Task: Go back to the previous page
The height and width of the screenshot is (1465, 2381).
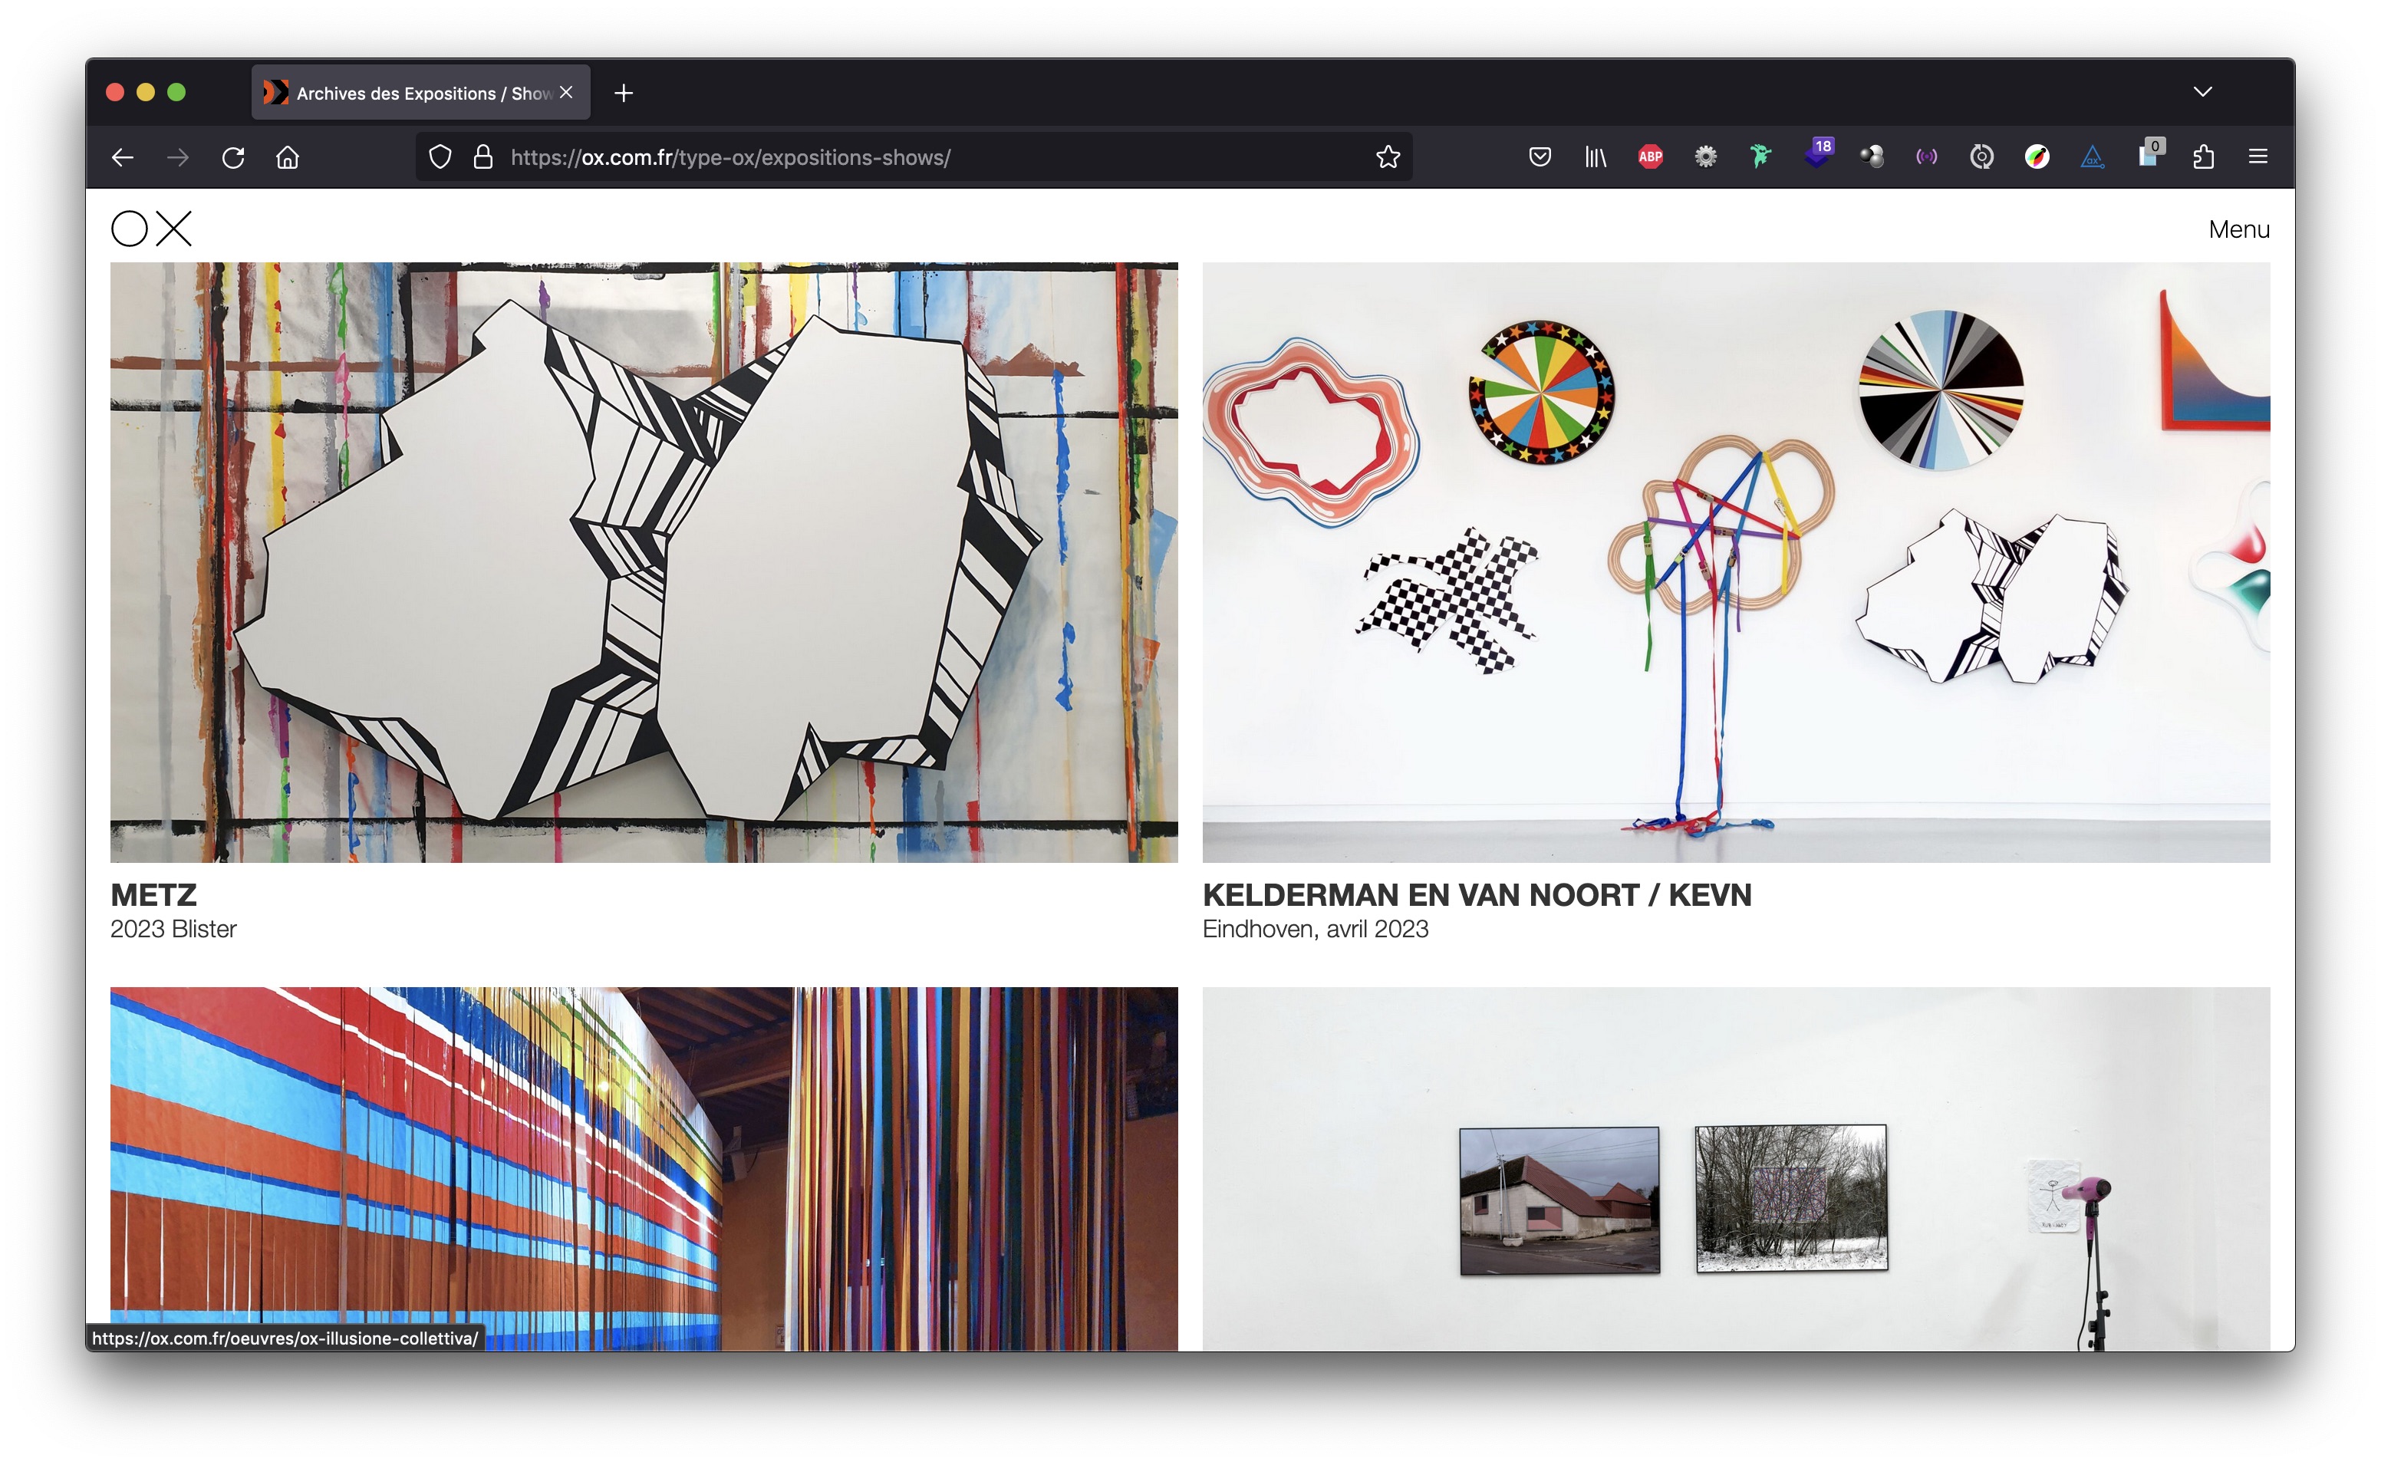Action: (x=122, y=157)
